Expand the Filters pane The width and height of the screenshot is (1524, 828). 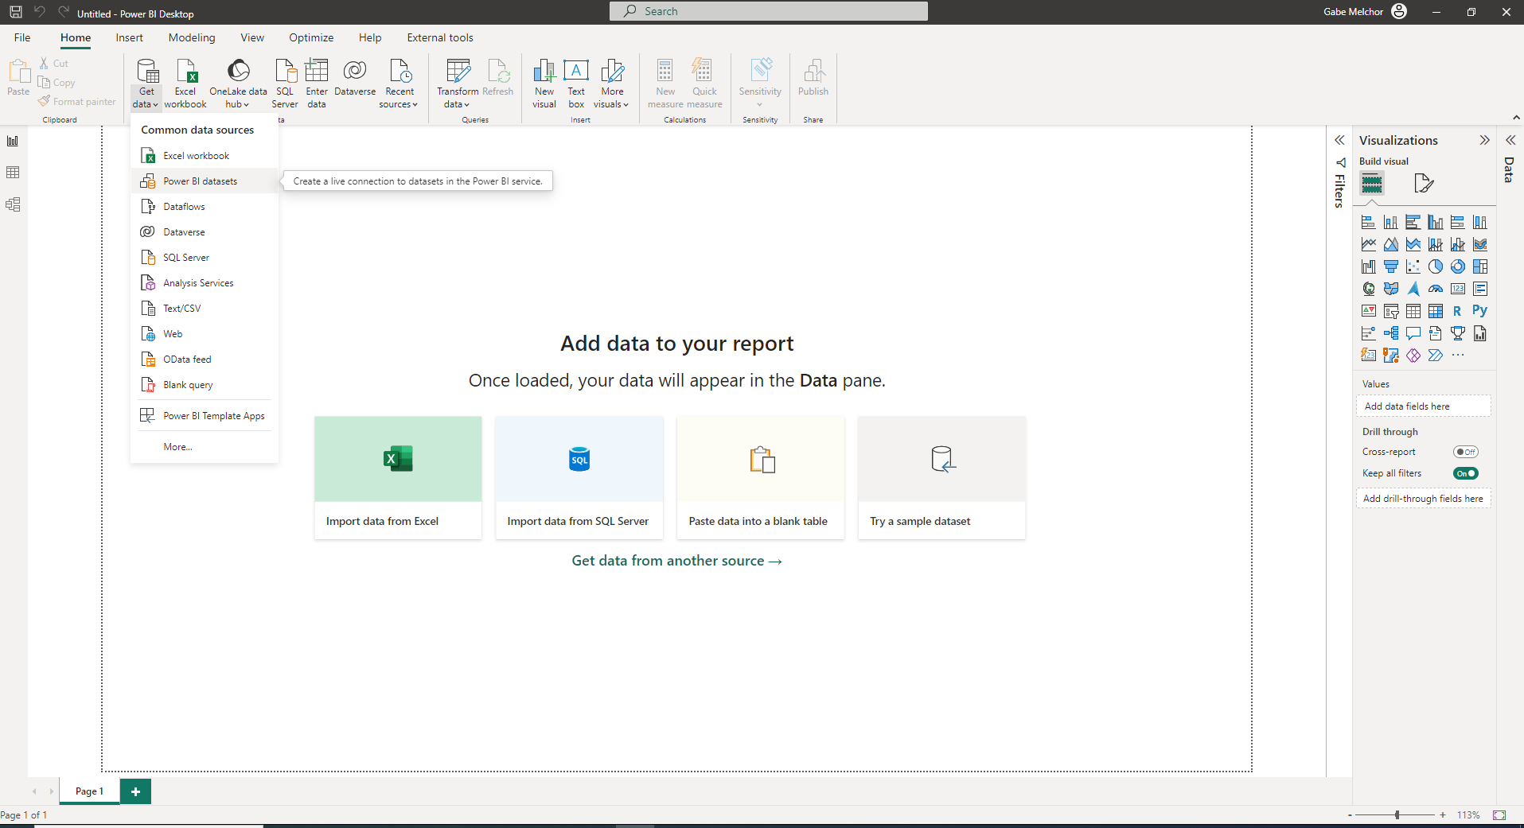point(1339,140)
